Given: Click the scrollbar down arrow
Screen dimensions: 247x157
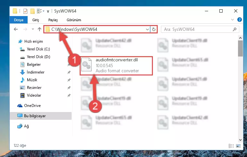Looking at the screenshot, I should 240,140.
